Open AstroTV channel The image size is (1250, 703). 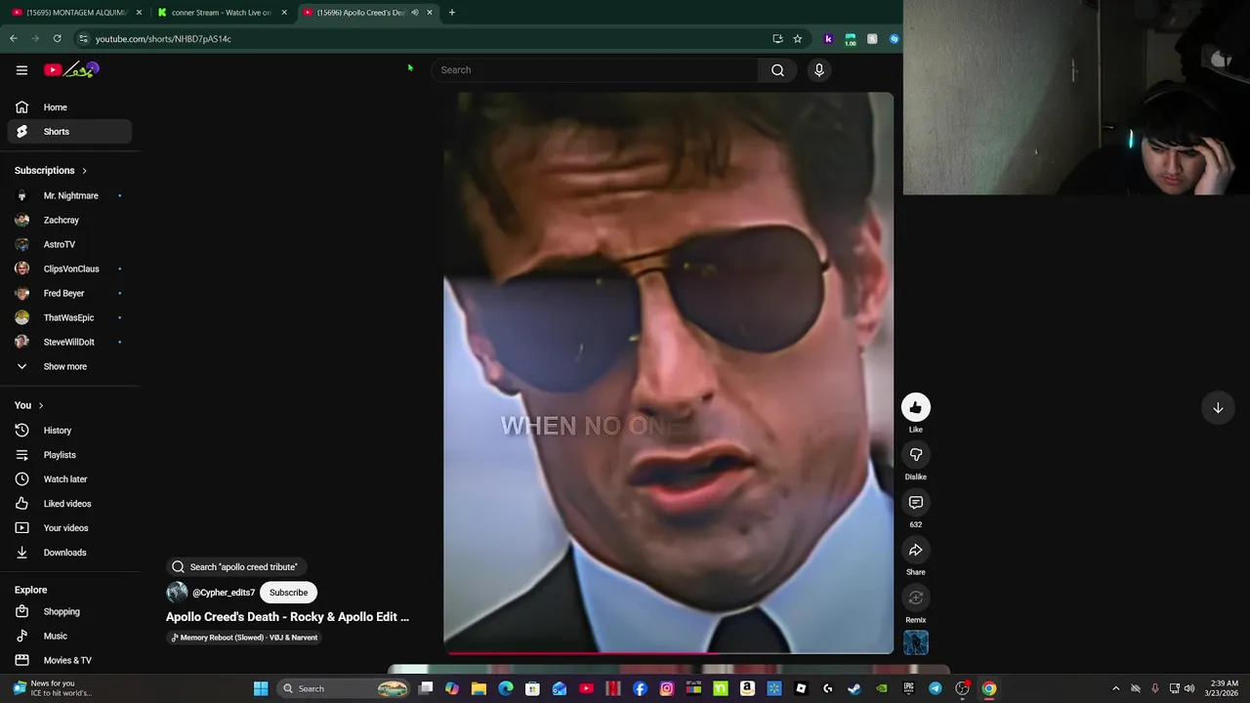(69, 245)
